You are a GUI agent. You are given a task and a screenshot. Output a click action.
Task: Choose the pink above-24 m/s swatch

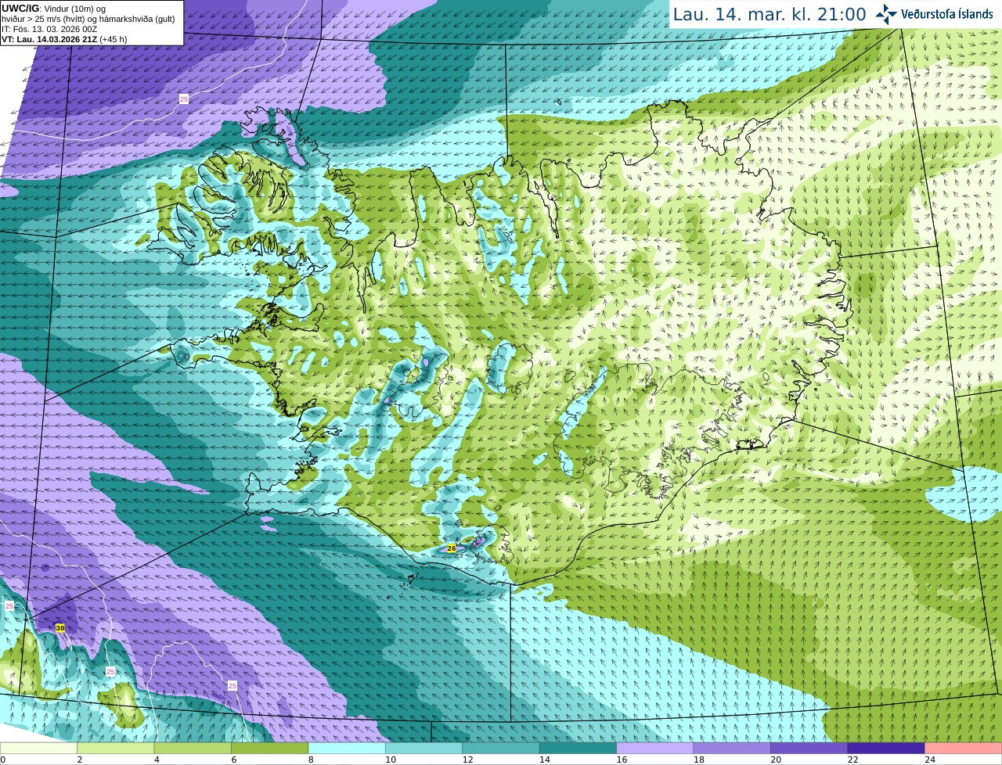(964, 748)
